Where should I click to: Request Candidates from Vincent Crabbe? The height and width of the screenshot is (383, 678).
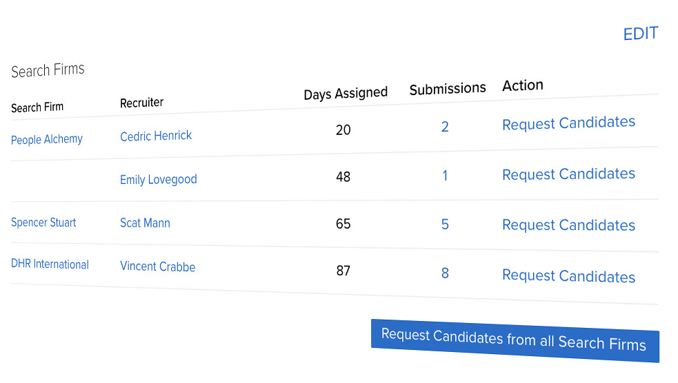568,276
